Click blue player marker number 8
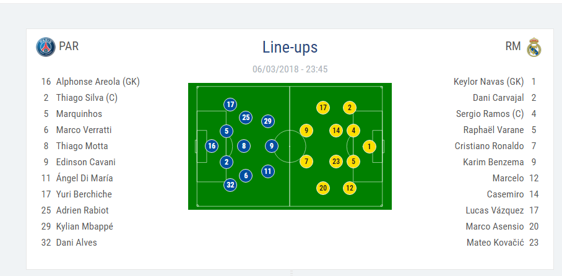 click(x=244, y=146)
